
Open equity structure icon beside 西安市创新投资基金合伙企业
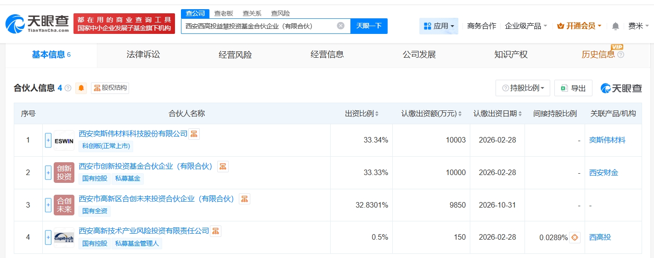[223, 166]
